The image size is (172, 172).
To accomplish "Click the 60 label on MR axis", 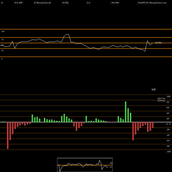I will [x=168, y=108].
